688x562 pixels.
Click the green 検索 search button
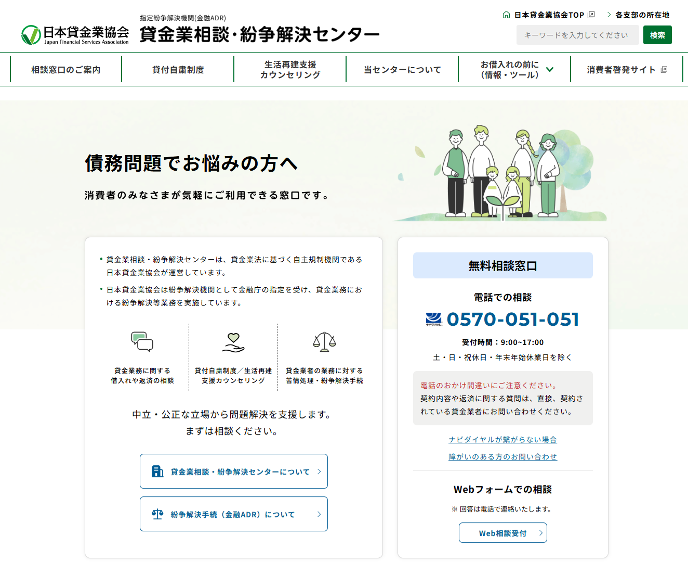657,35
